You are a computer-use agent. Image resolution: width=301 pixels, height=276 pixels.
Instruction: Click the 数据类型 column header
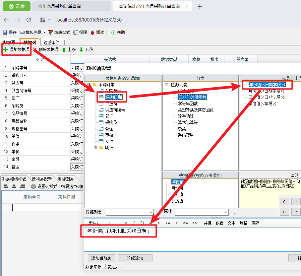(169, 59)
